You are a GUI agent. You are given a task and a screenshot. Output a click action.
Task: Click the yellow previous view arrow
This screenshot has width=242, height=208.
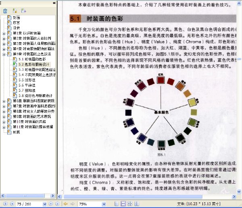pos(66,204)
